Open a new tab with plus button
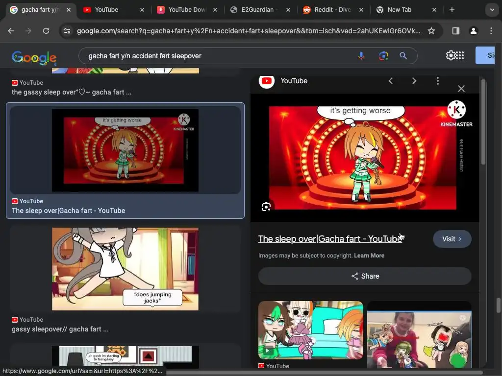 [x=452, y=10]
